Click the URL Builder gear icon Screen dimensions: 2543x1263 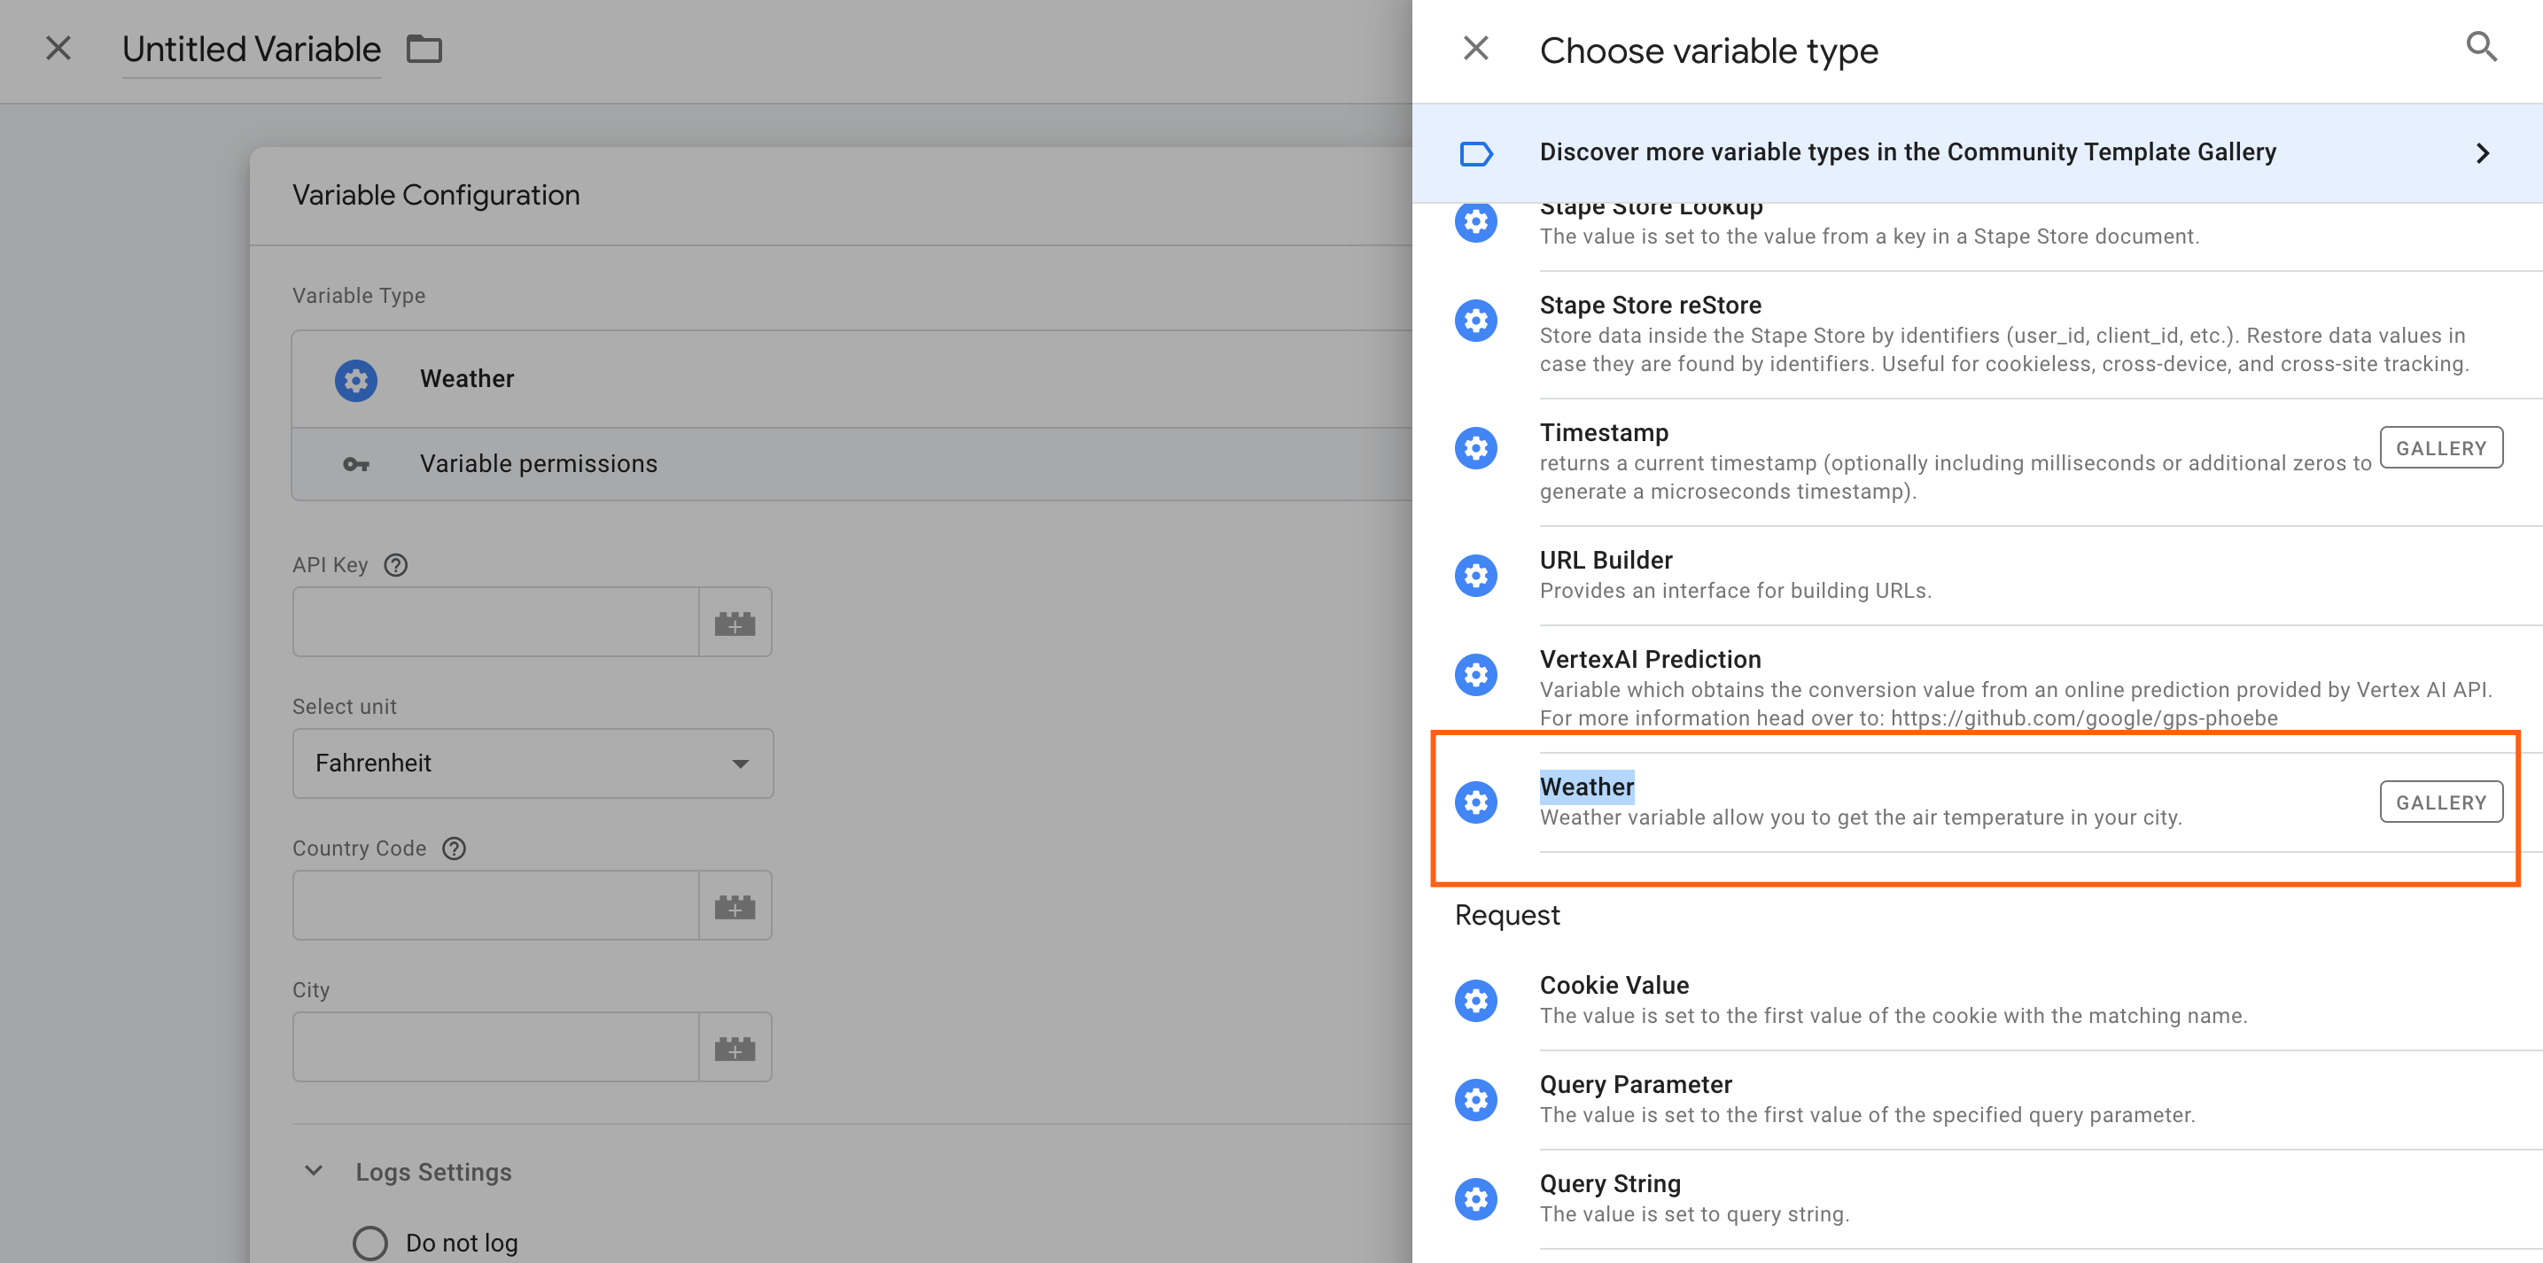(1476, 575)
